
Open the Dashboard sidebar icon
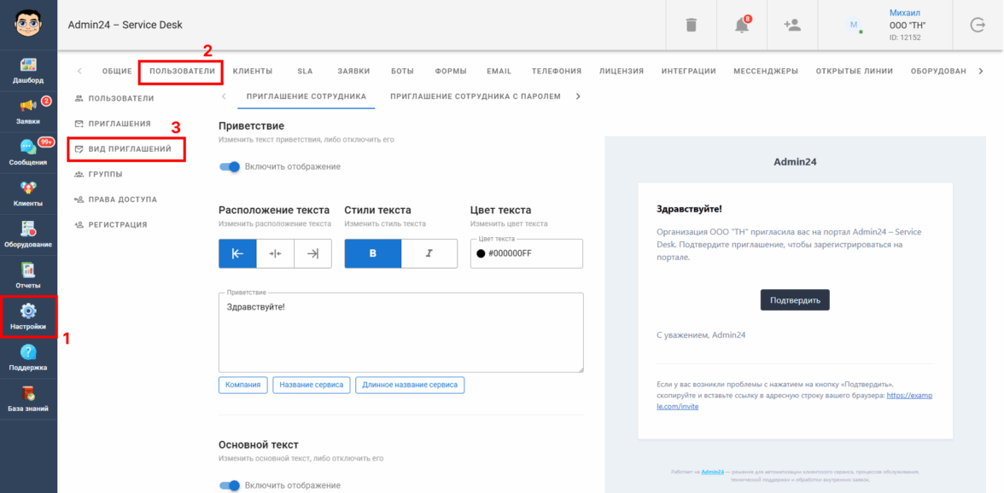(x=28, y=70)
